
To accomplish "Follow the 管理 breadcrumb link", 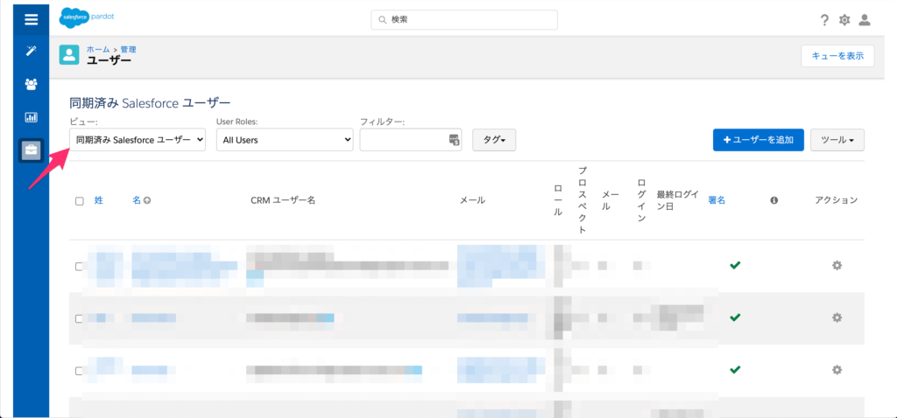I will 128,50.
